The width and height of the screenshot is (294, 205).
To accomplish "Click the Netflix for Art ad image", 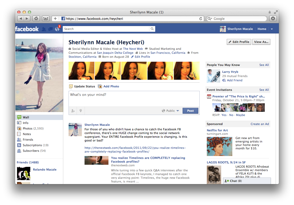I will pyautogui.click(x=219, y=146).
